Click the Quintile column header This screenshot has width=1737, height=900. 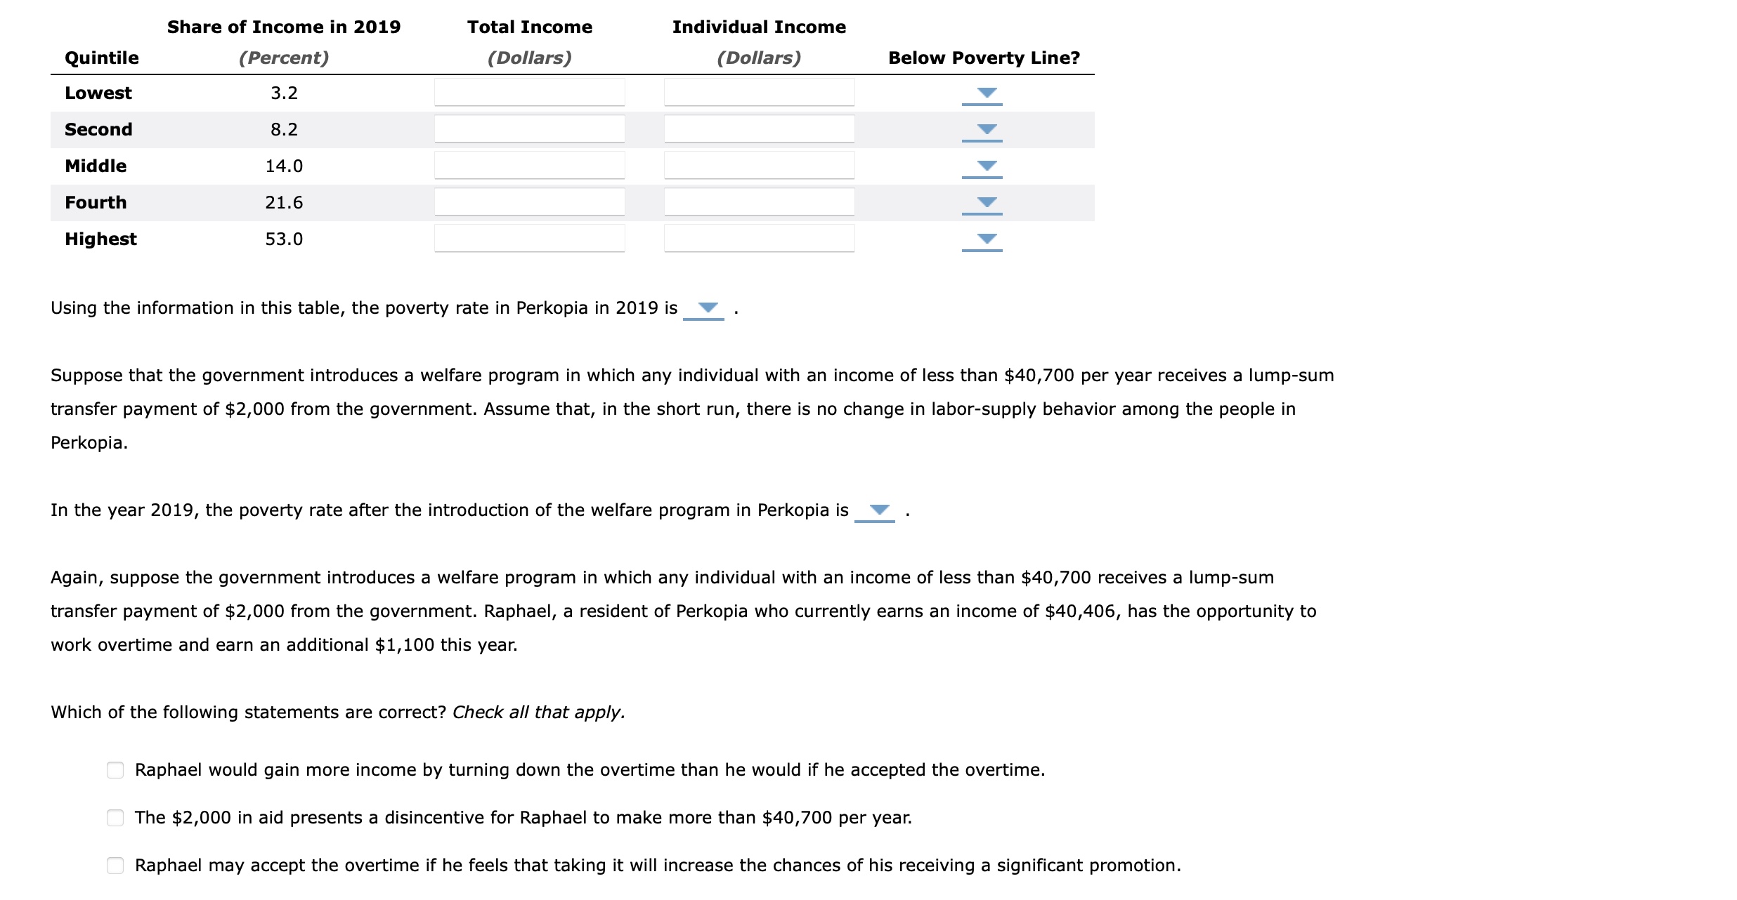click(102, 58)
